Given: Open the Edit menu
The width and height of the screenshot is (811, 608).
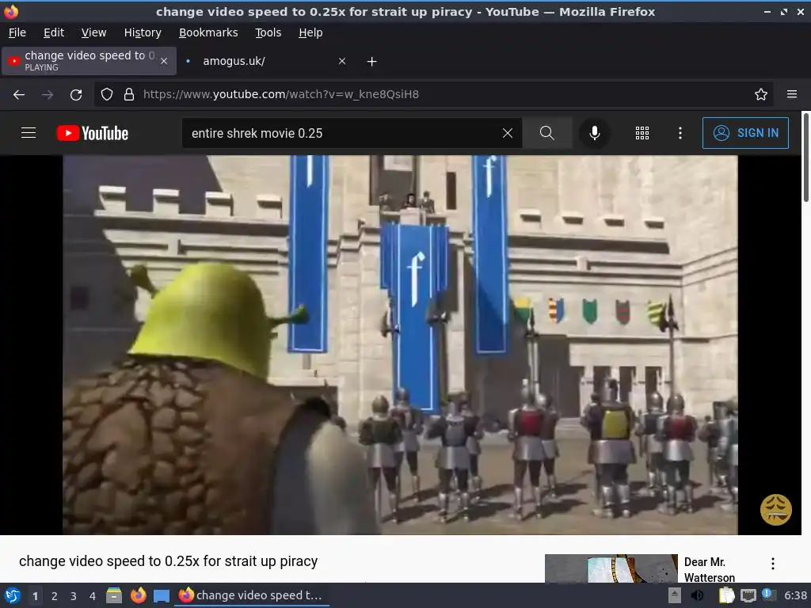Looking at the screenshot, I should (x=54, y=32).
